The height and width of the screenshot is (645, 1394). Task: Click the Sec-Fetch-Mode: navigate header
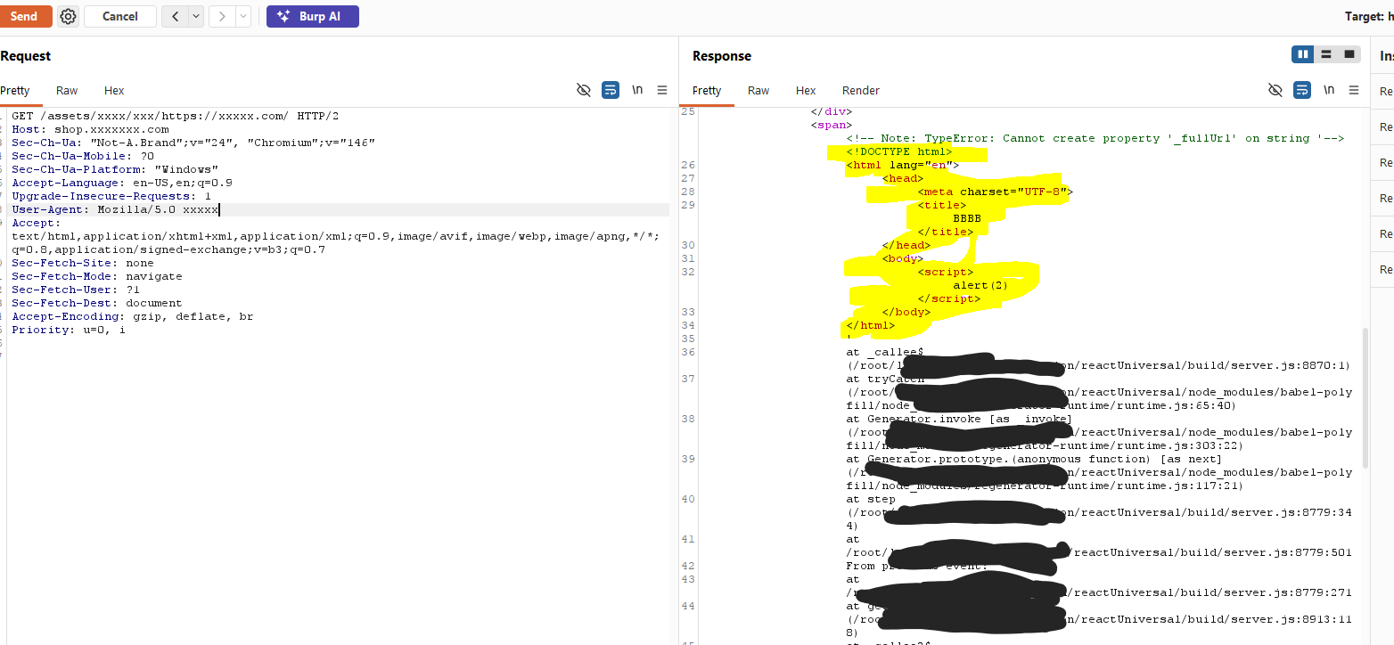coord(97,276)
